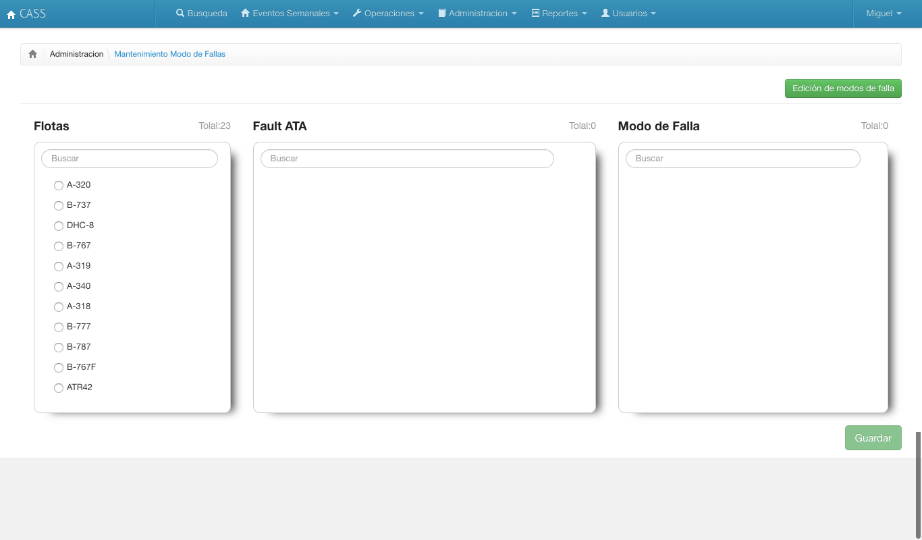Go to Busqueda in the navbar

(202, 13)
